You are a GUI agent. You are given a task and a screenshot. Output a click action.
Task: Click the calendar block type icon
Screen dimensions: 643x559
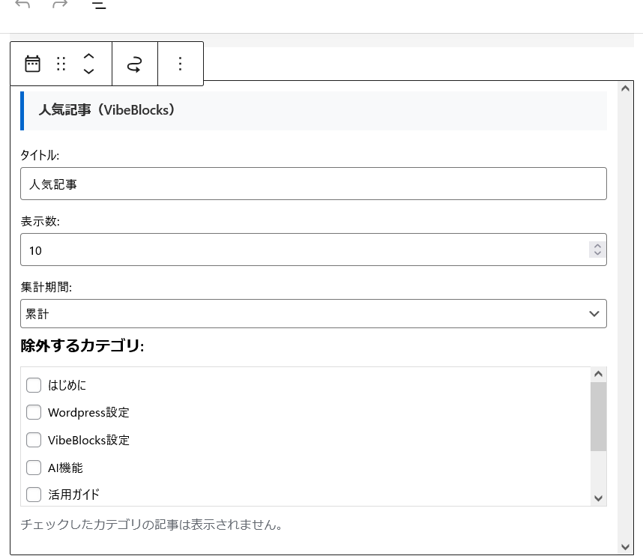tap(32, 64)
